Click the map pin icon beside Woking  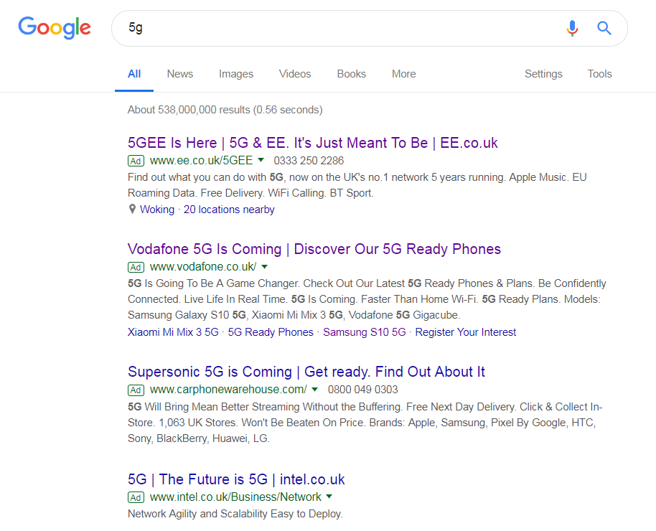coord(132,209)
